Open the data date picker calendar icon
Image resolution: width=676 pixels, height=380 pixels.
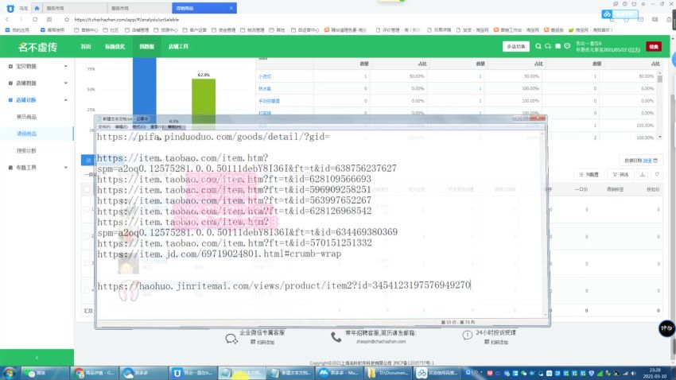tap(655, 161)
